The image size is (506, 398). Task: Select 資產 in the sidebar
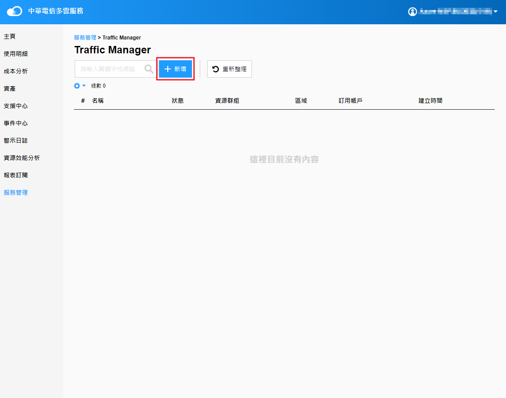click(10, 88)
